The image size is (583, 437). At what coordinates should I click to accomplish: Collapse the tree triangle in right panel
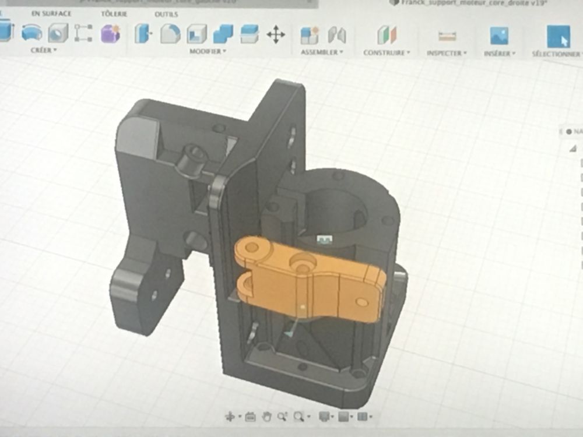573,149
